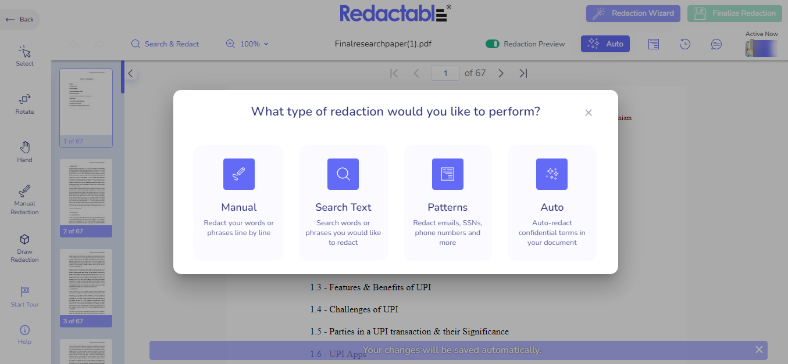Open the Search & Redact feature

pos(165,44)
